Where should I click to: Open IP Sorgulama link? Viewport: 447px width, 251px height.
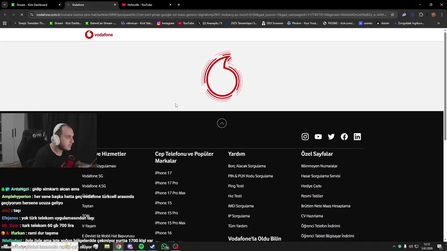[239, 216]
